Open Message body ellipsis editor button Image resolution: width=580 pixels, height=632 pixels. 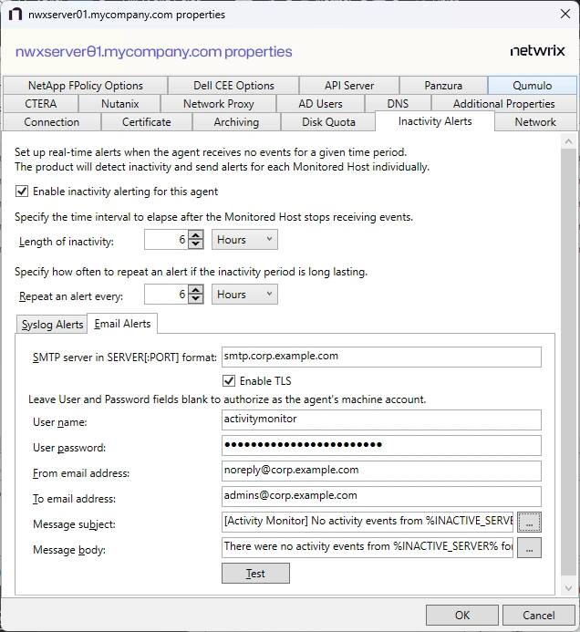[x=529, y=548]
